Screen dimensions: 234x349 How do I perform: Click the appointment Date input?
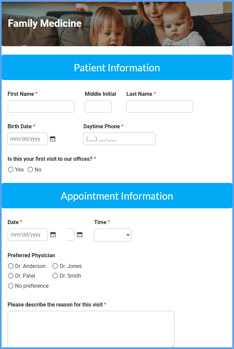tap(27, 234)
